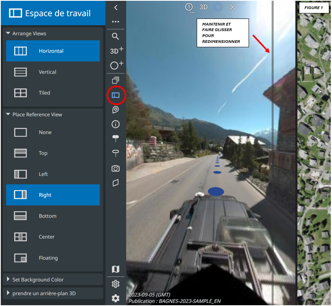Collapse the sidebar with the back chevron
The height and width of the screenshot is (306, 332).
(116, 7)
